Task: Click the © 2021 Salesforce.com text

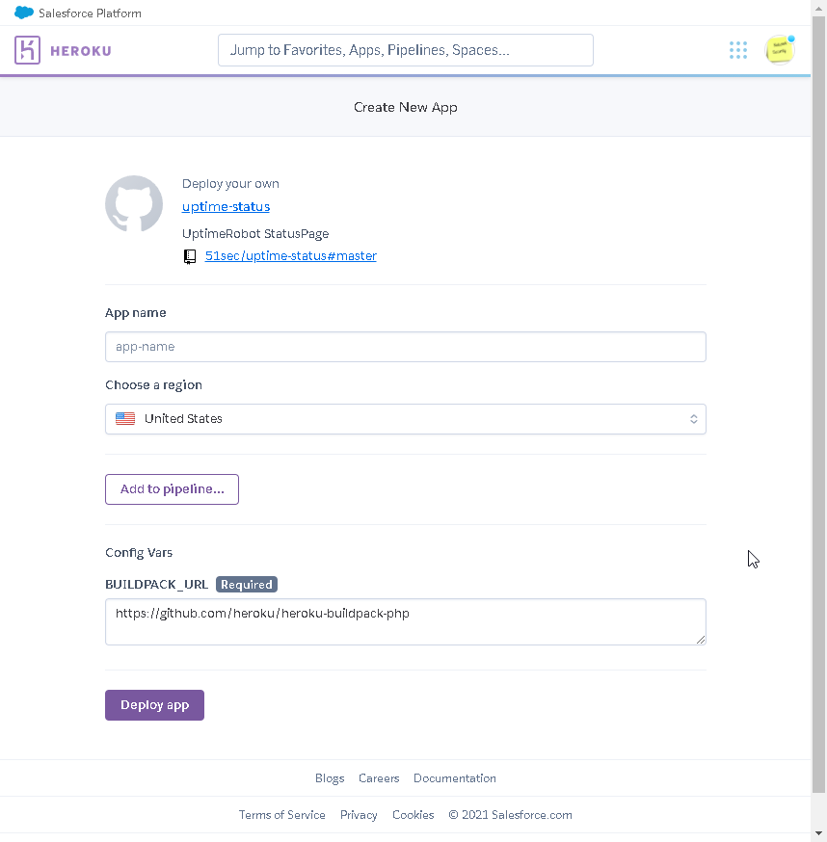Action: point(510,815)
